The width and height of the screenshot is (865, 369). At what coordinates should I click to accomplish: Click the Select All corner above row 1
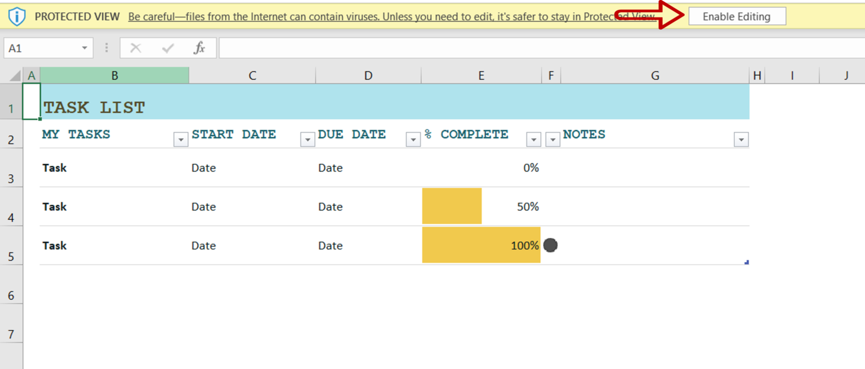click(13, 75)
